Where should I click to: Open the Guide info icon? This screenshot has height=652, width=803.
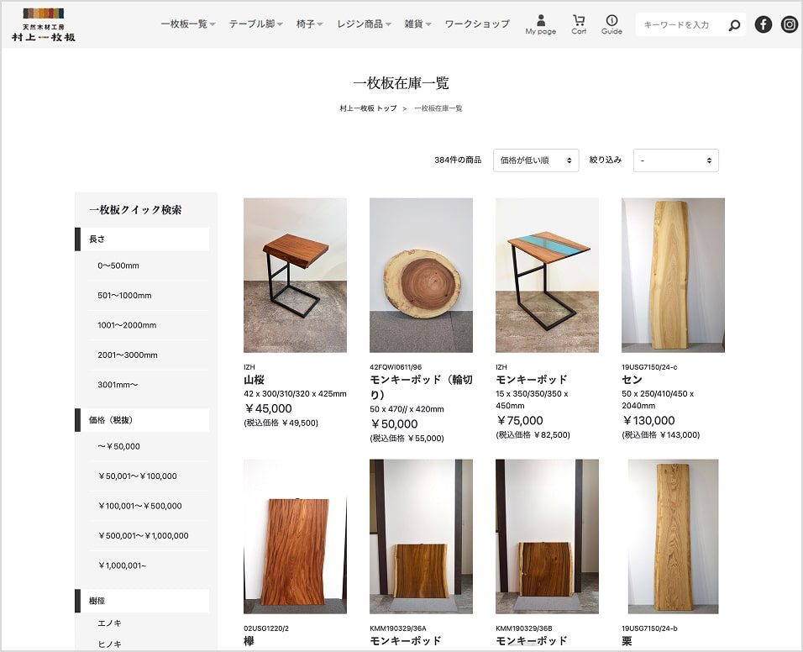point(611,24)
